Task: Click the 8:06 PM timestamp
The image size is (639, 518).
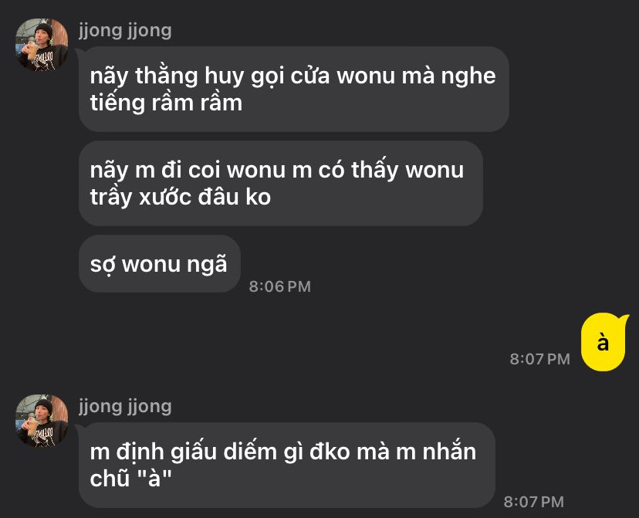Action: pos(280,286)
